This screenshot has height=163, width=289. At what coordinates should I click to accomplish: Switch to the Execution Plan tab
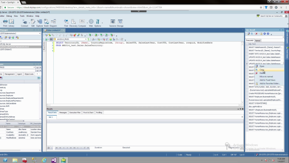75,113
